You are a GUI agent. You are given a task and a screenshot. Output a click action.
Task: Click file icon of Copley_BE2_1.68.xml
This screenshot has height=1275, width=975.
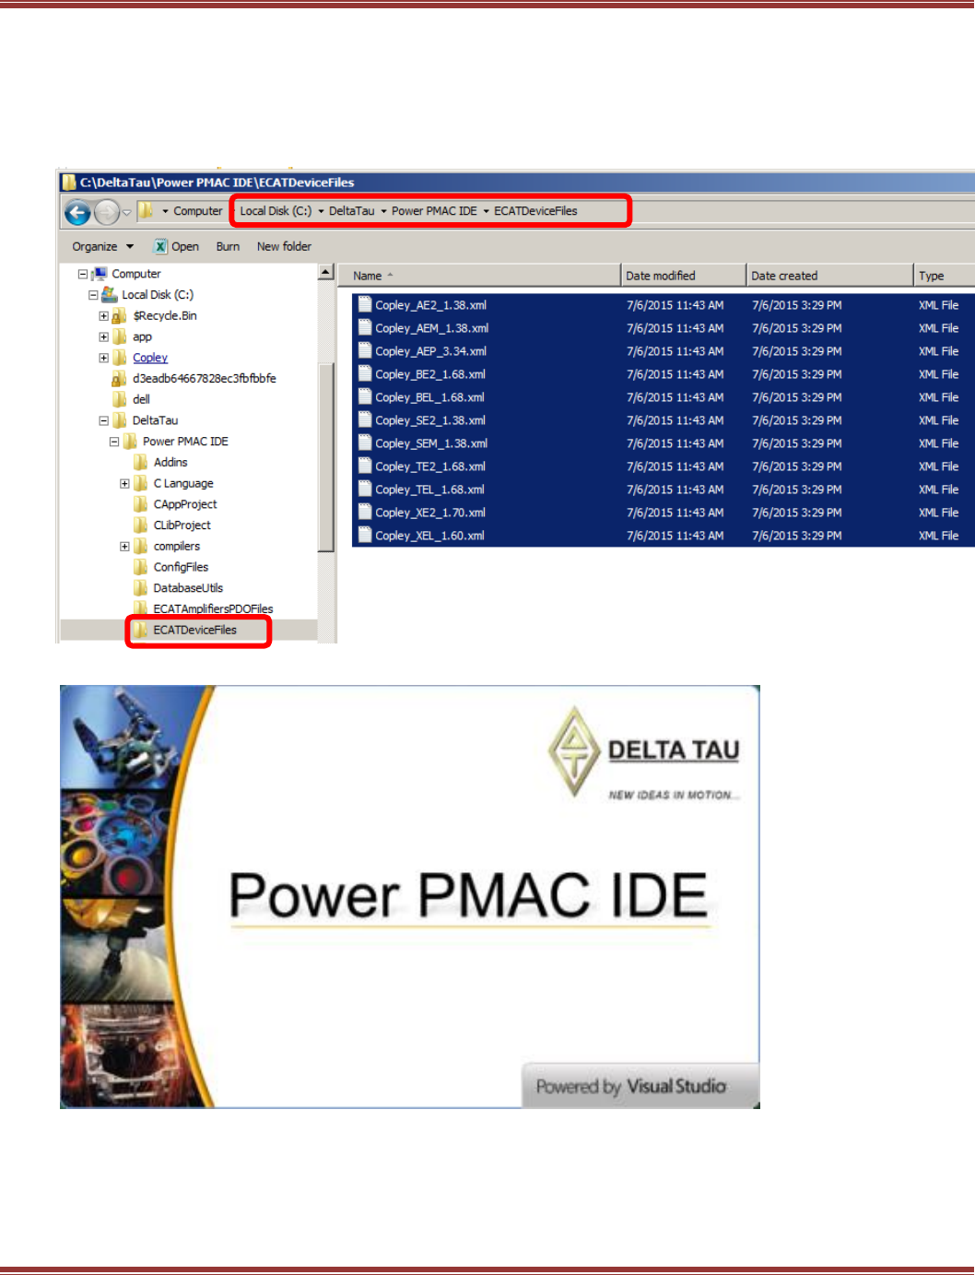click(365, 373)
